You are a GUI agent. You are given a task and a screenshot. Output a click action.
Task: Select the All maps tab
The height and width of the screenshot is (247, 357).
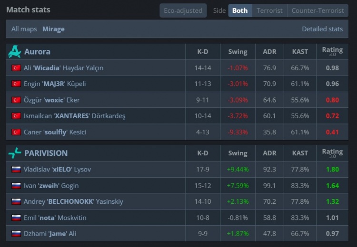[x=24, y=29]
